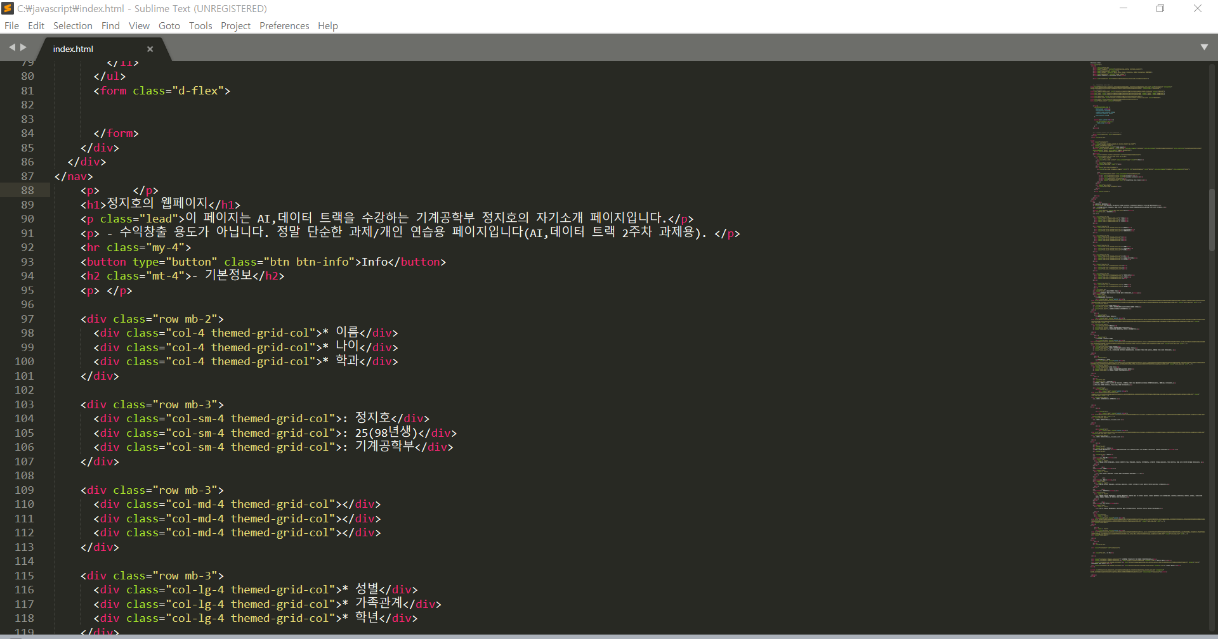This screenshot has height=639, width=1218.
Task: Click the vertical scrollbar thumb
Action: [1212, 219]
